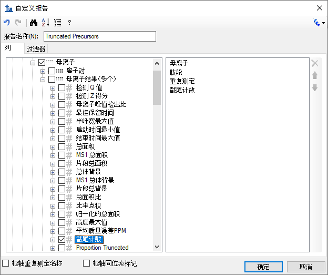Open help via the question mark icon
The width and height of the screenshot is (328, 275).
pyautogui.click(x=70, y=23)
